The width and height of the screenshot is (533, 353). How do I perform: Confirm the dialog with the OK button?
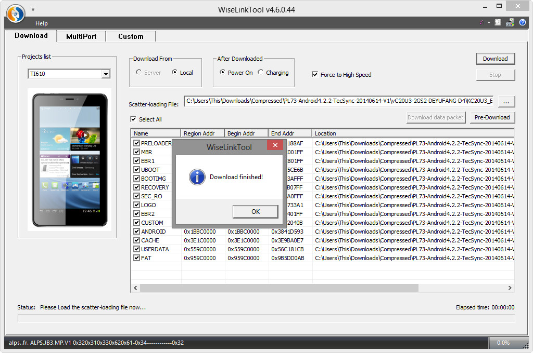pyautogui.click(x=255, y=212)
